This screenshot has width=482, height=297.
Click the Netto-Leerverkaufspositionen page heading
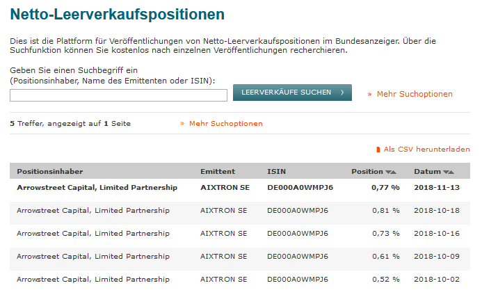(x=117, y=14)
